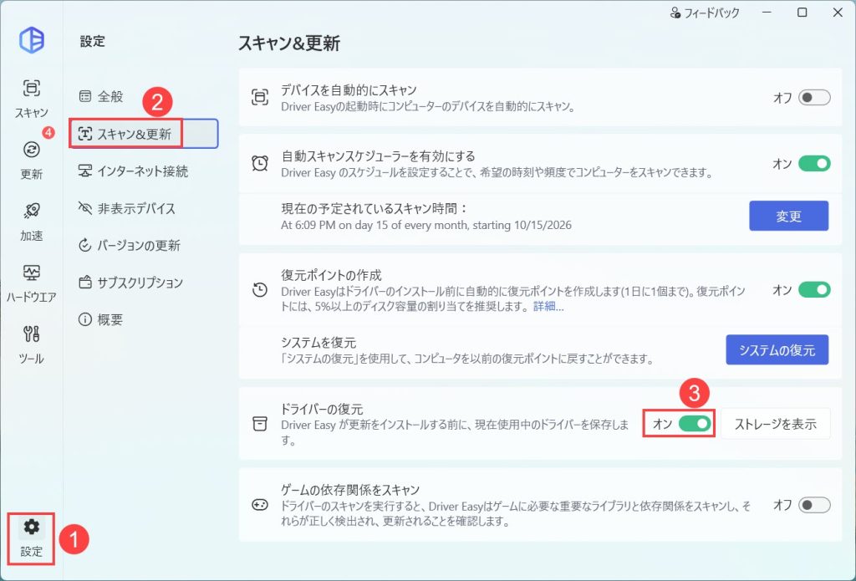Click the 現在の予定されているスキャン時間 label
Screen dimensions: 856x581
coord(375,209)
